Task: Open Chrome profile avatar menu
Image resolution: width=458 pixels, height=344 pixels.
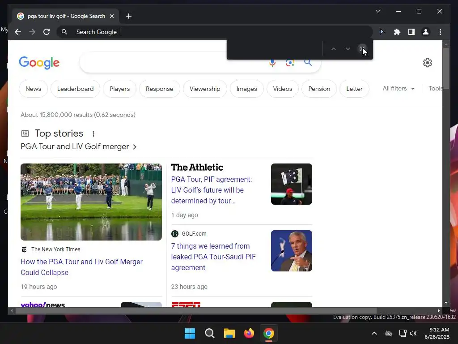Action: click(x=426, y=32)
